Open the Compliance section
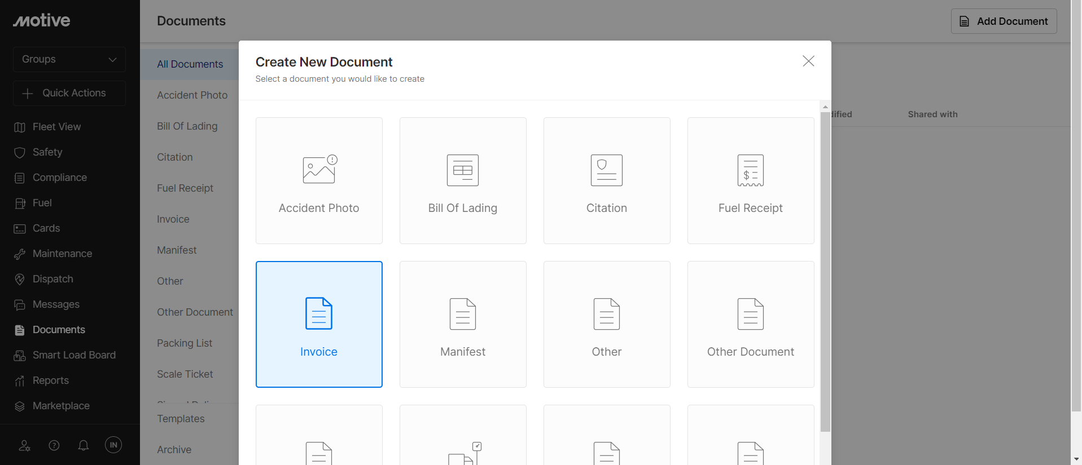This screenshot has width=1082, height=465. click(x=60, y=178)
